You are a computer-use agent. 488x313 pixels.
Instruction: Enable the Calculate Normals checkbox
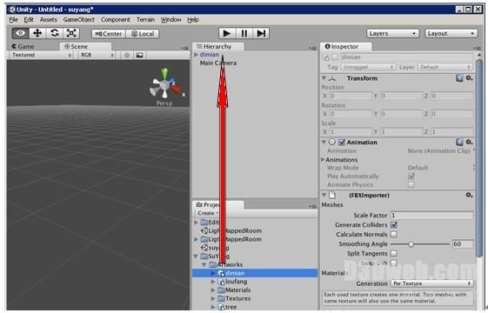point(394,234)
